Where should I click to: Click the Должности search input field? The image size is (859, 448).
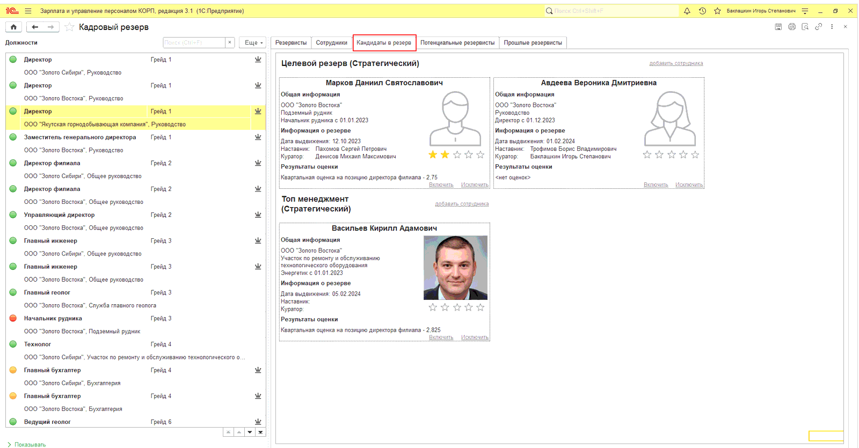coord(193,43)
